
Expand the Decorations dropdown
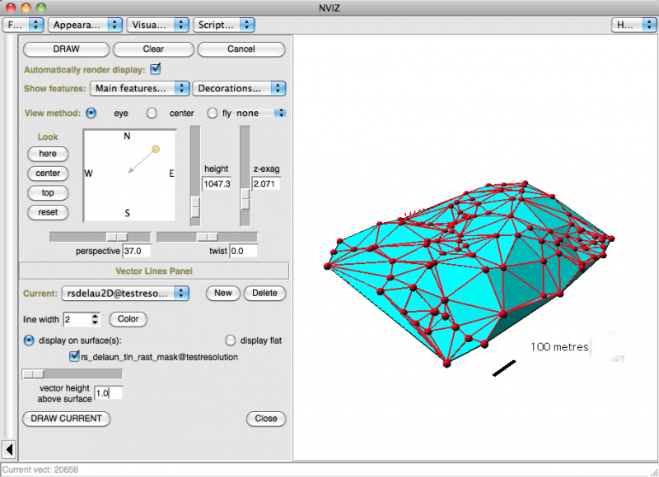[x=239, y=88]
